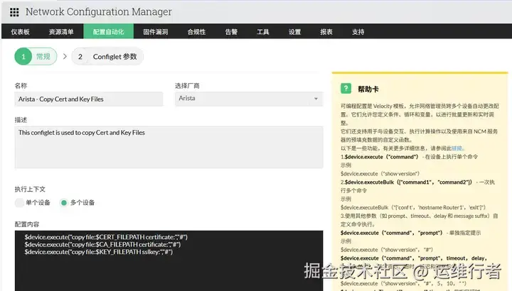Click the chevron between wizard steps
Viewport: 512px width, 291px height.
pyautogui.click(x=65, y=56)
